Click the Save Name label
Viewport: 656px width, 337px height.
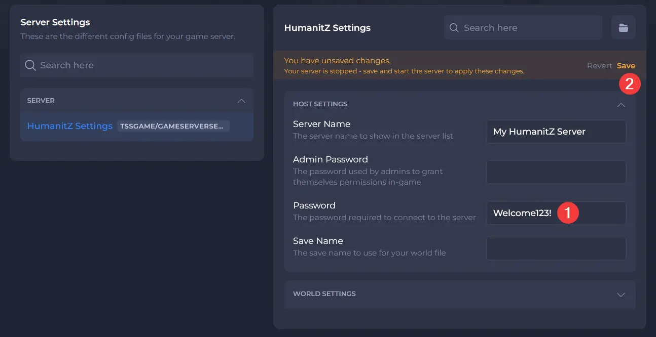[318, 241]
